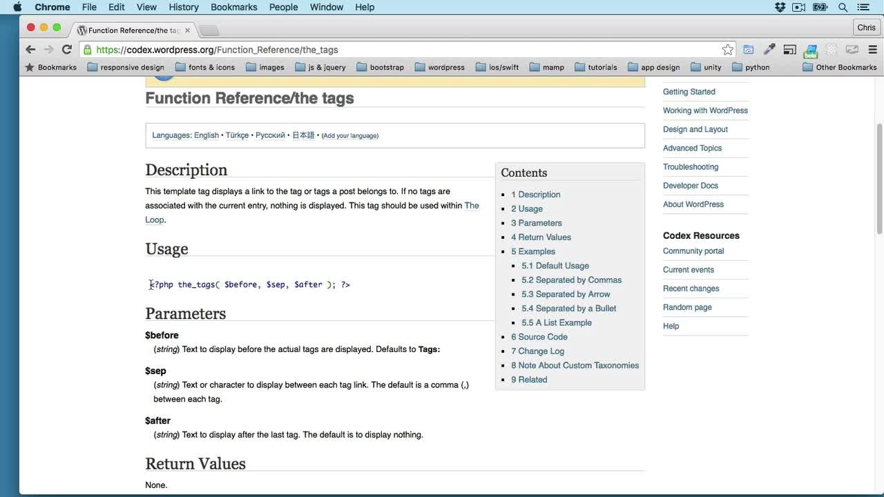Open the Bookmarks star shortcut in the bookmarks bar
The image size is (884, 497).
(x=50, y=67)
